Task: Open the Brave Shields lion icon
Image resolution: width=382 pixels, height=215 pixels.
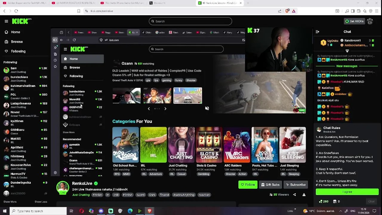Action: point(287,11)
